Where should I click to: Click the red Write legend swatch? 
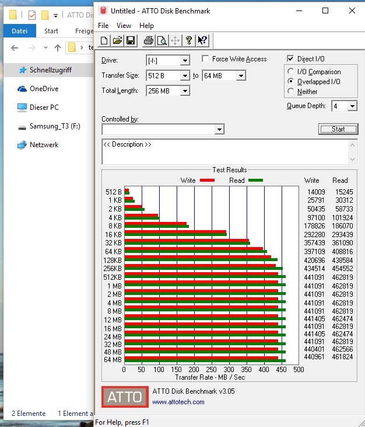[x=207, y=180]
